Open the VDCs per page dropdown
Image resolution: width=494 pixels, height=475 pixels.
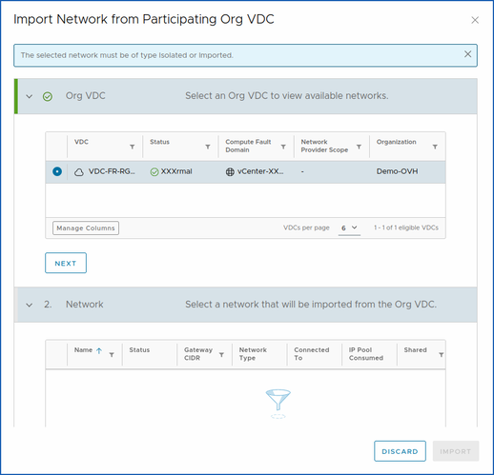(349, 228)
